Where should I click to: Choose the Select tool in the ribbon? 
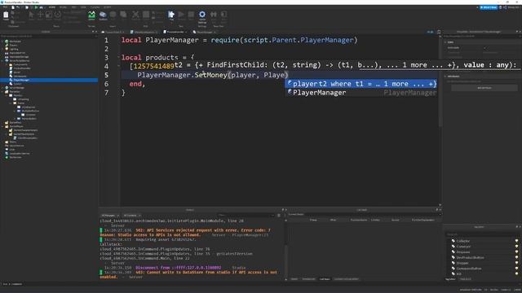click(x=31, y=15)
